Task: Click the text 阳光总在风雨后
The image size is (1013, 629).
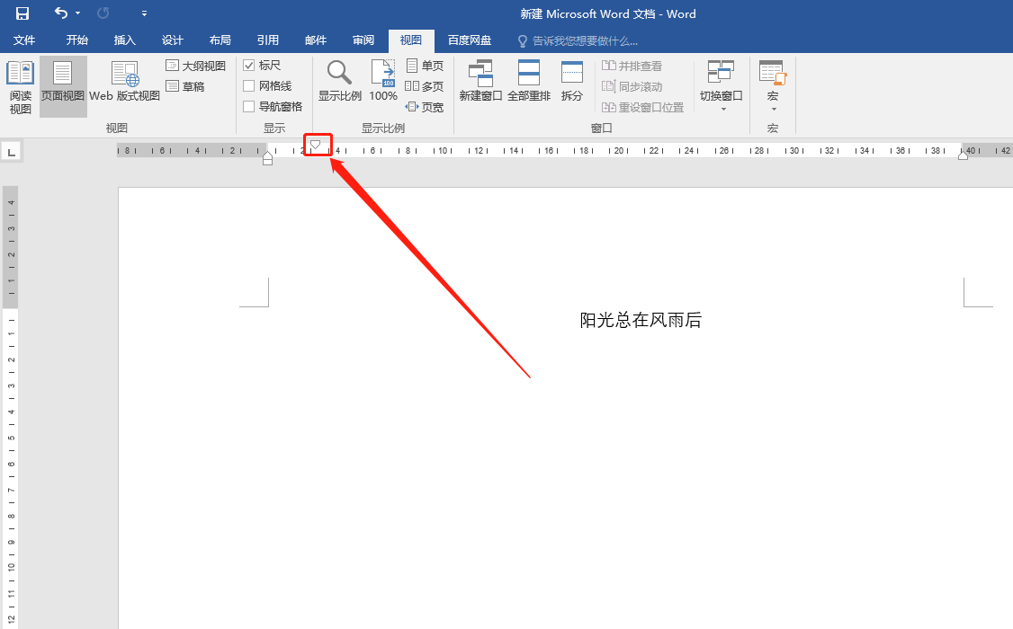Action: tap(641, 320)
